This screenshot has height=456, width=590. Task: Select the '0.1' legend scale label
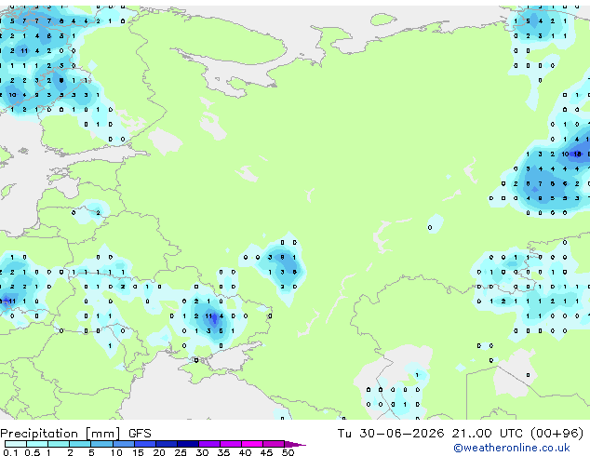click(10, 452)
